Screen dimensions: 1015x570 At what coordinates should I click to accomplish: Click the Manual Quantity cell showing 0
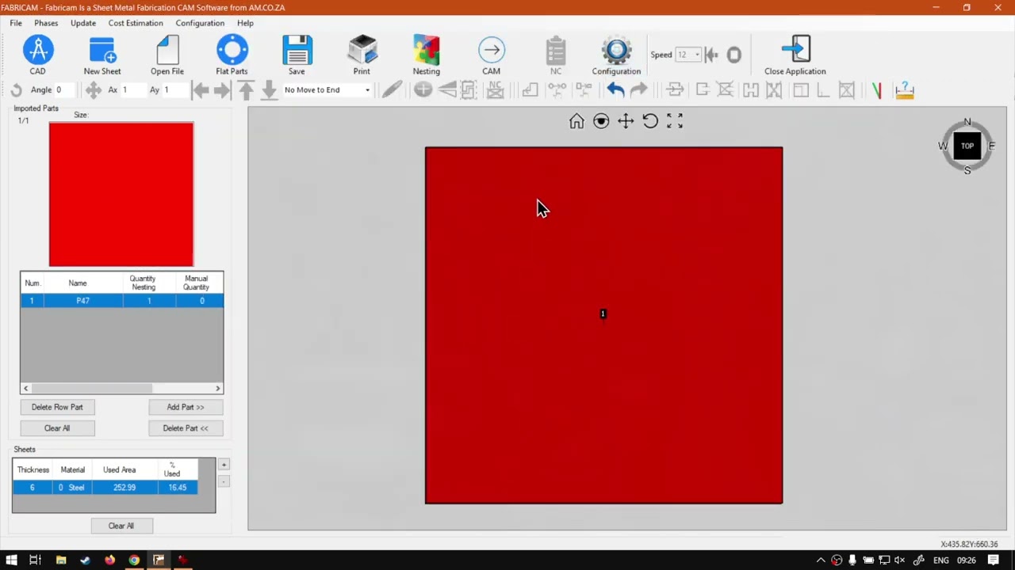[201, 301]
